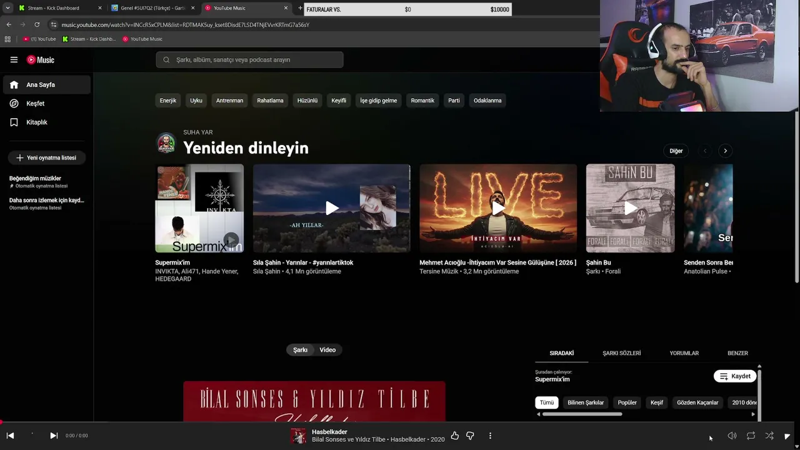Skip to previous track
This screenshot has height=450, width=800.
click(x=10, y=436)
